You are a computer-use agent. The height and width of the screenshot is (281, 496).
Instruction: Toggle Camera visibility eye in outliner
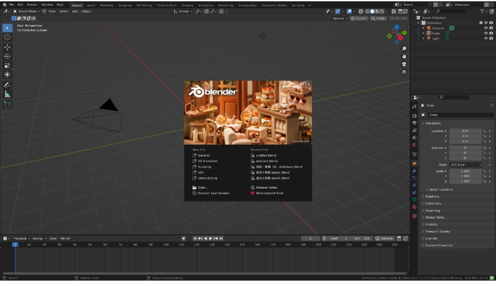(x=486, y=28)
